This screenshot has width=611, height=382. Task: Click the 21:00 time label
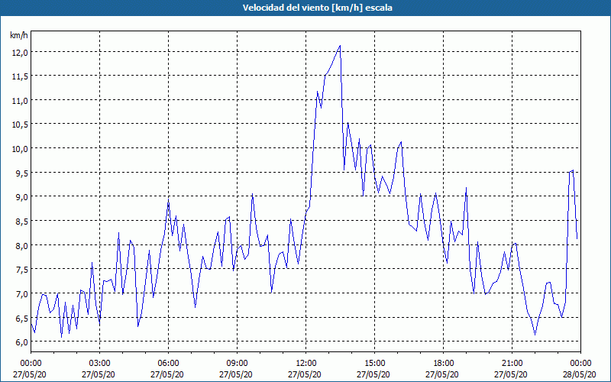click(x=512, y=364)
